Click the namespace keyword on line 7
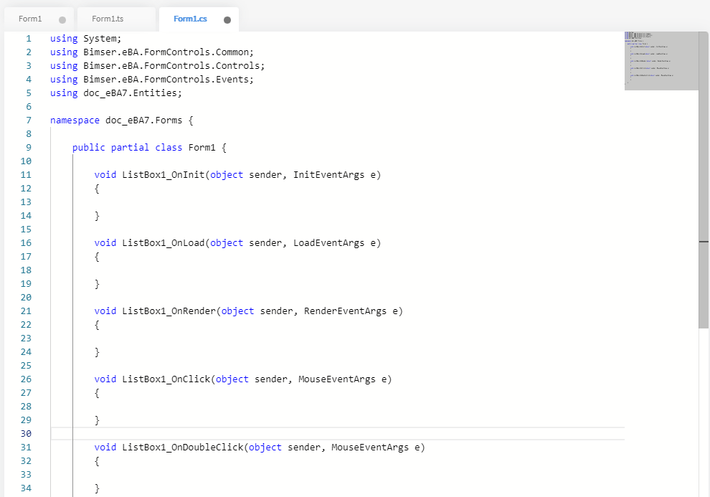Screen dimensions: 710x497 [x=75, y=120]
